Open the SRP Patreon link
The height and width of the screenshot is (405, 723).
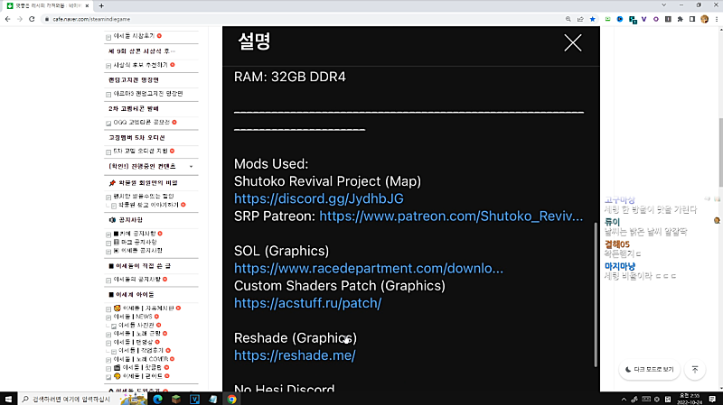pos(451,216)
